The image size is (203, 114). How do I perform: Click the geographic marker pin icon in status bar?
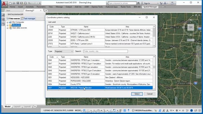coord(128,111)
